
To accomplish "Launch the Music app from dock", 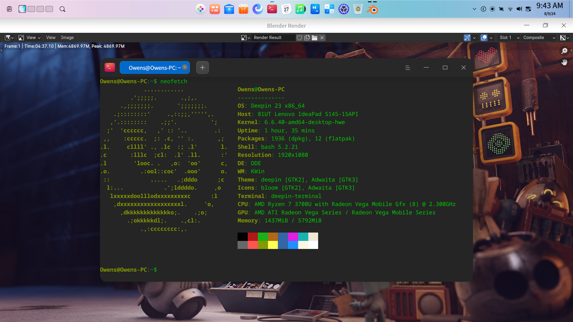I will tap(301, 9).
